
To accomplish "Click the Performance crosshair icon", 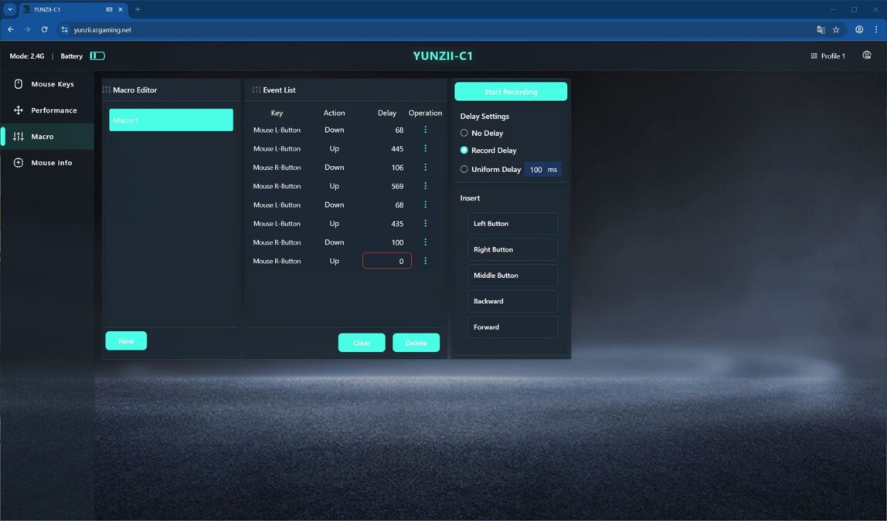I will pos(18,110).
